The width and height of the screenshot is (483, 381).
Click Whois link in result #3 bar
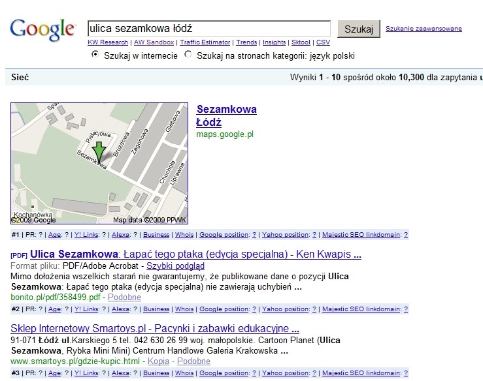click(184, 373)
